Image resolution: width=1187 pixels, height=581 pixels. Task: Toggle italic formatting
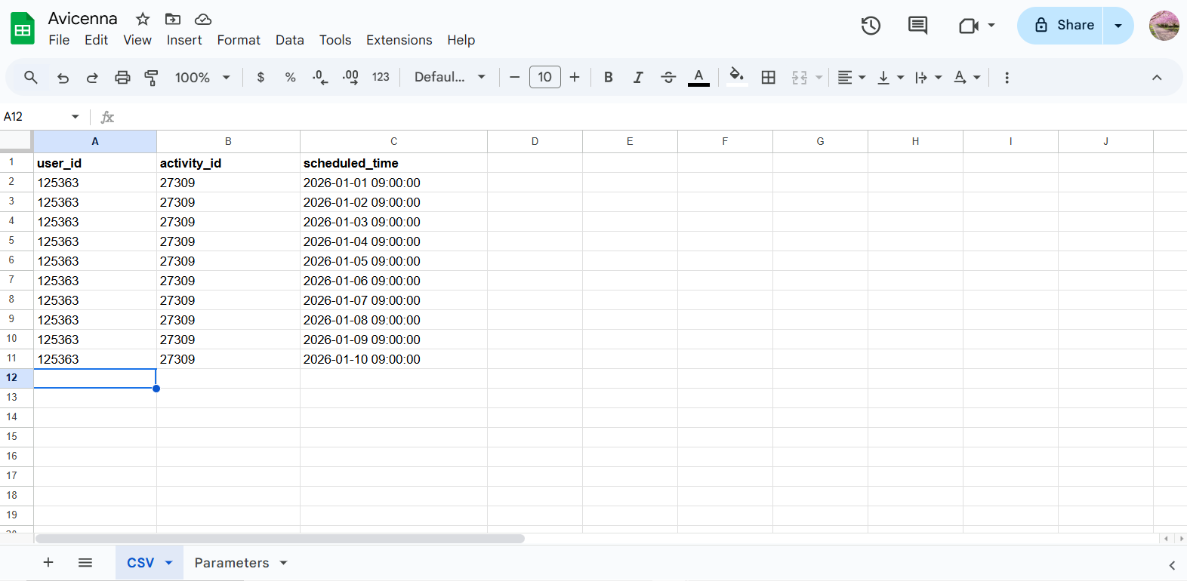[x=638, y=78]
